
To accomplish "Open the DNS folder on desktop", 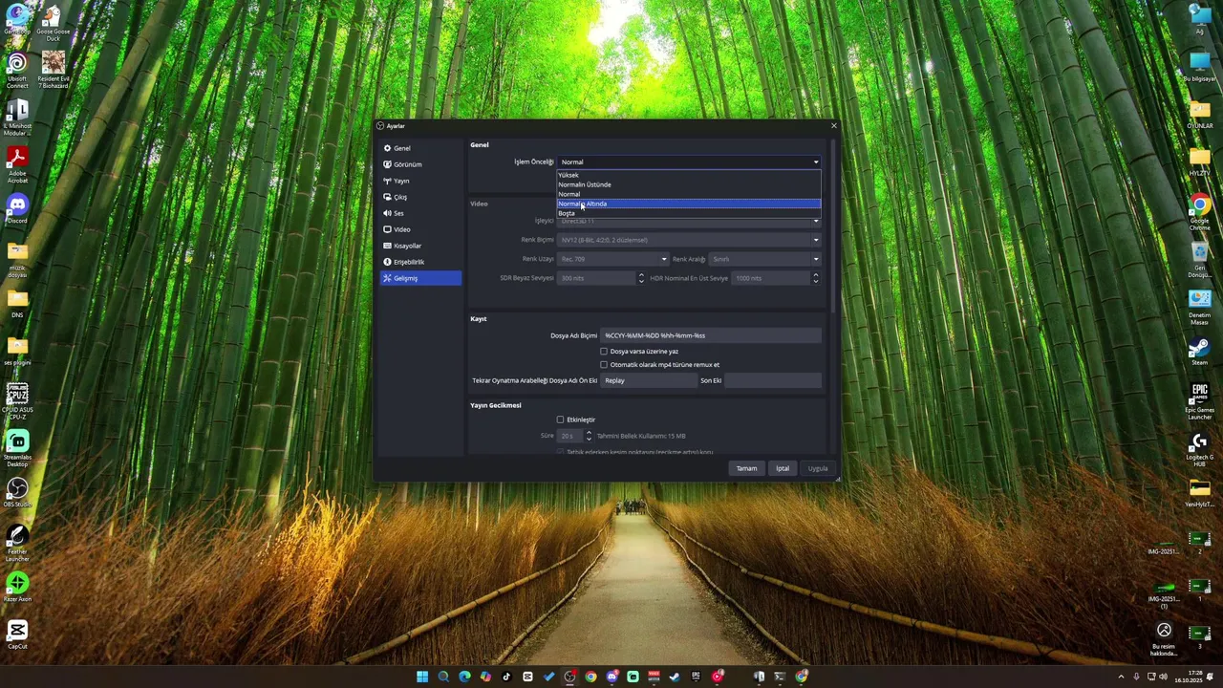I will point(17,303).
